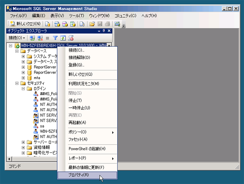Click the refresh icon in Object Explorer toolbar

point(63,38)
